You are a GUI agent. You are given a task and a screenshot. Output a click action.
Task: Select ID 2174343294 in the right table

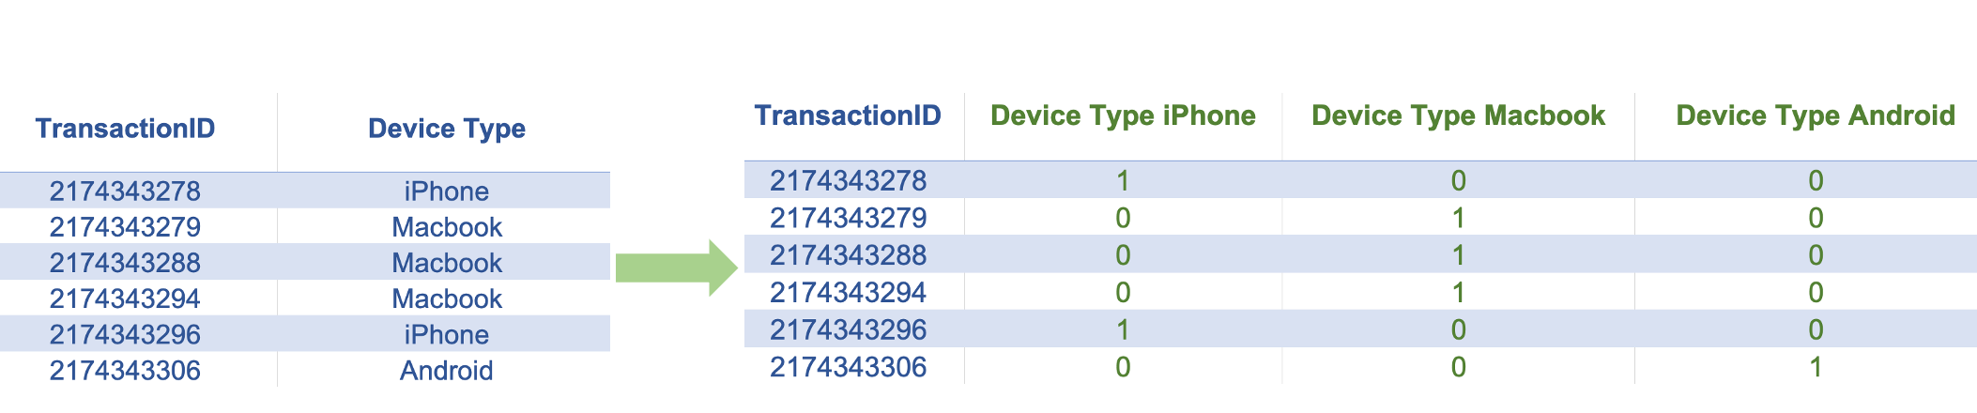848,293
